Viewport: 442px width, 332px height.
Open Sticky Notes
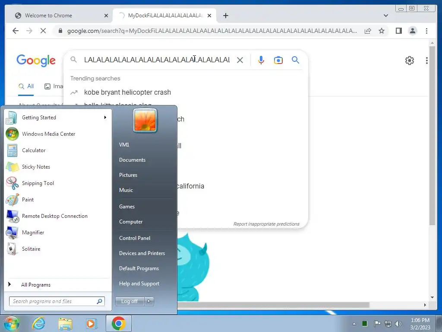(58, 166)
